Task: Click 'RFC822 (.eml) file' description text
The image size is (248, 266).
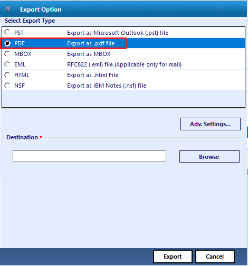Action: (124, 64)
